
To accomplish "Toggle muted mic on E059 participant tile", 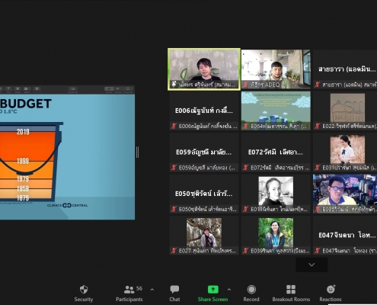I will (x=174, y=168).
